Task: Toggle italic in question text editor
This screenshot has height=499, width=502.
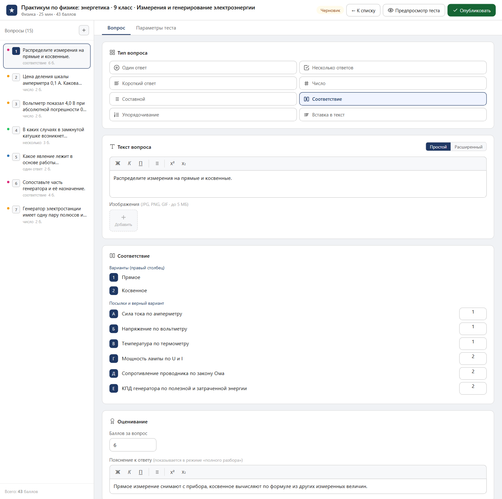Action: (x=129, y=164)
